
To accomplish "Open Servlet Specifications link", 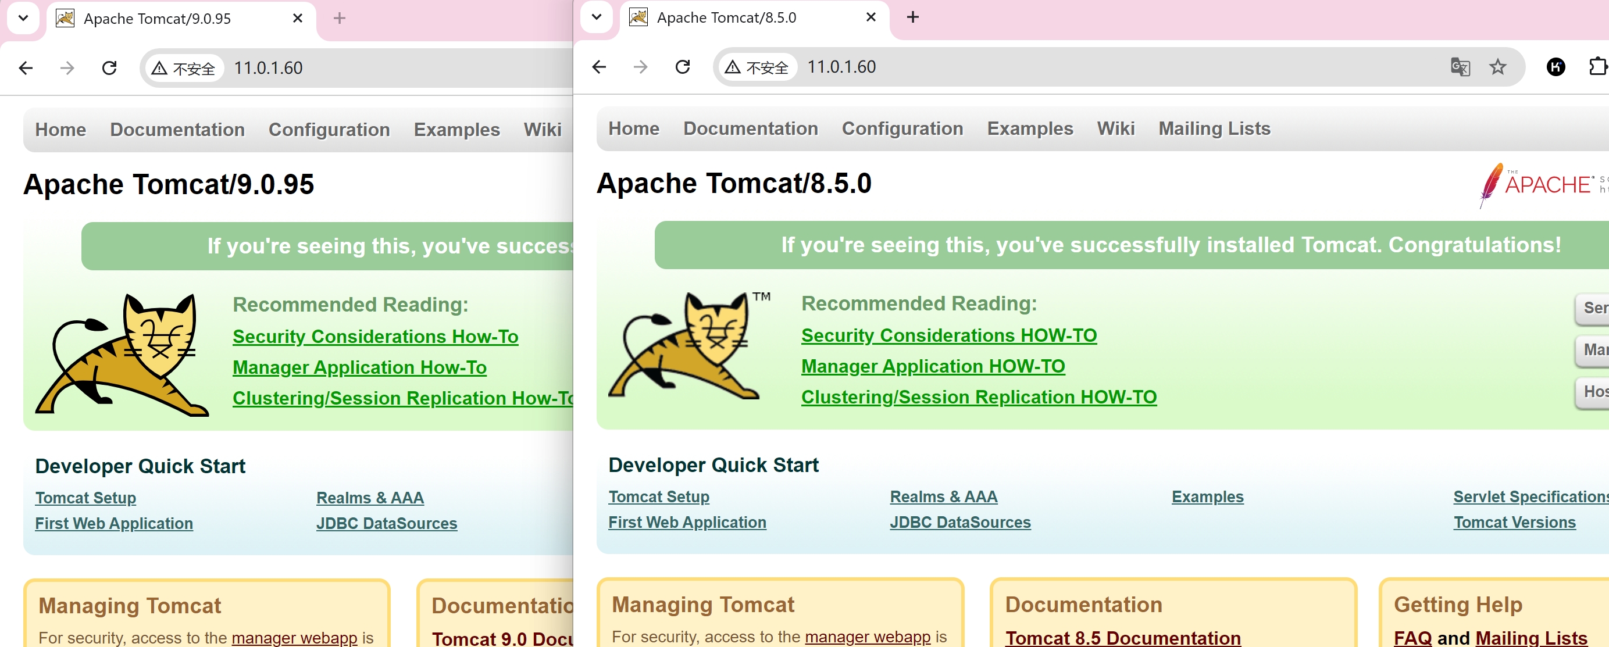I will tap(1531, 496).
